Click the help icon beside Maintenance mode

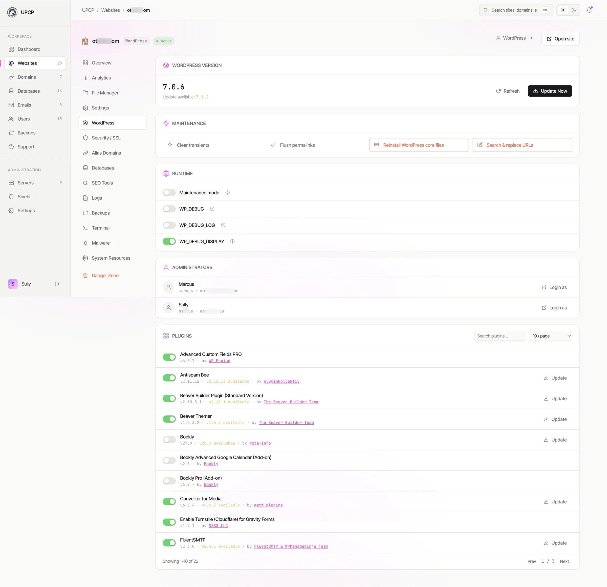point(227,193)
